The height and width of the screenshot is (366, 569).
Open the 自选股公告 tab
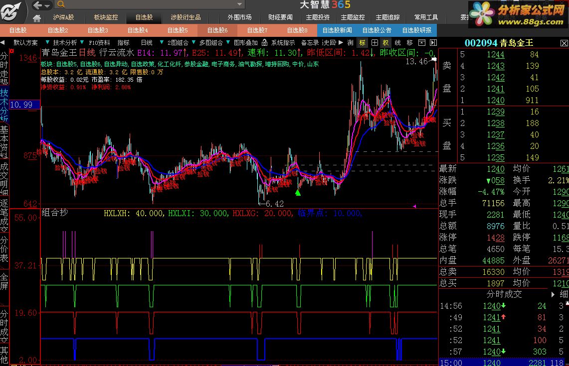pos(377,30)
